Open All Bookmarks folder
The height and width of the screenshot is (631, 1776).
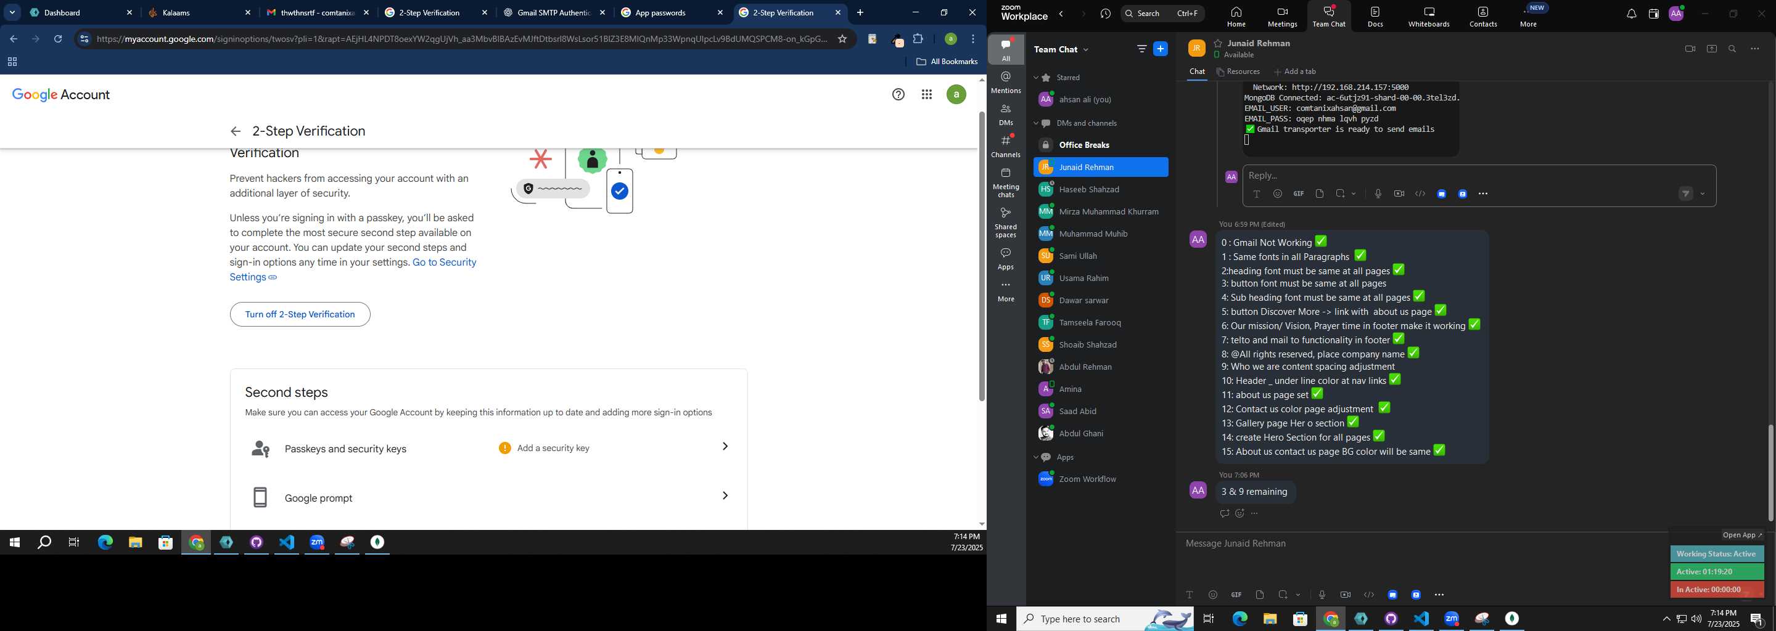(947, 62)
